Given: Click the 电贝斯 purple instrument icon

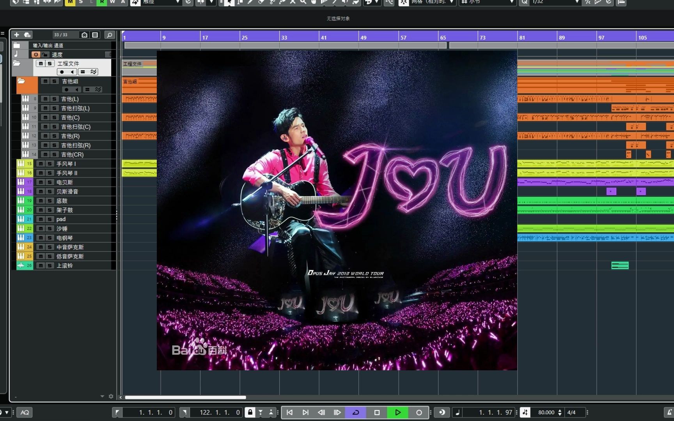Looking at the screenshot, I should [21, 182].
